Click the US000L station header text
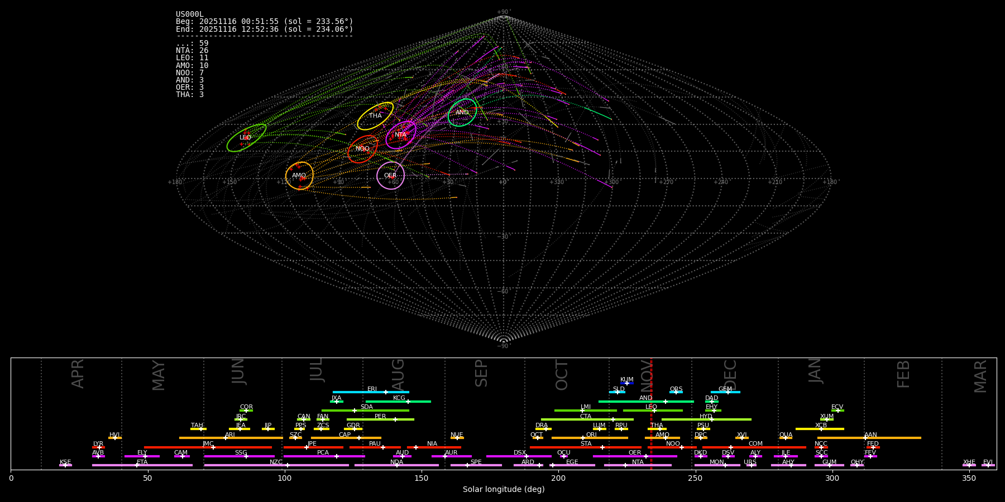 (x=190, y=15)
